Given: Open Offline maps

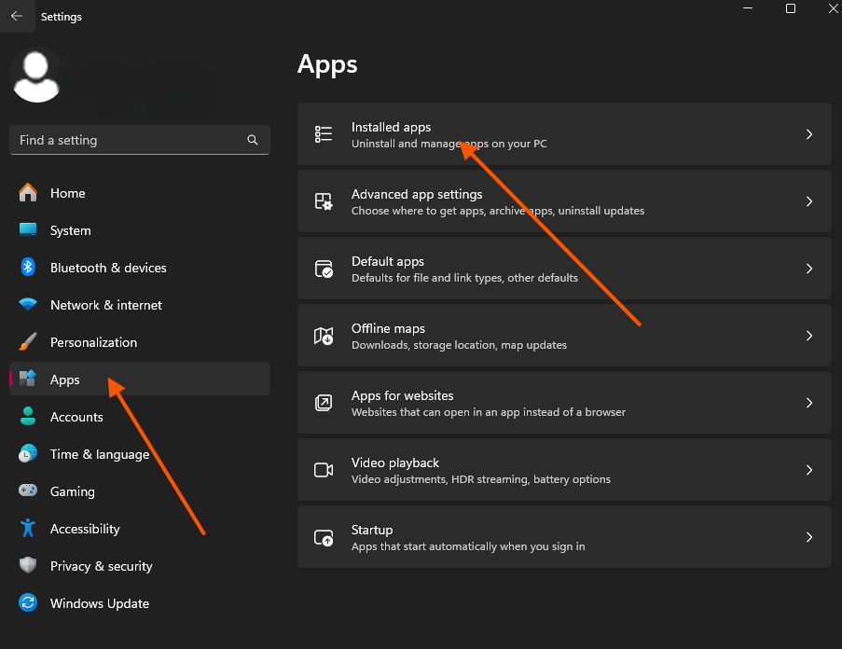Looking at the screenshot, I should [x=564, y=336].
